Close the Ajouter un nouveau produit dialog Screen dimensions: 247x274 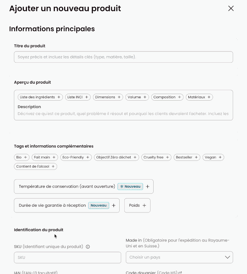click(231, 9)
